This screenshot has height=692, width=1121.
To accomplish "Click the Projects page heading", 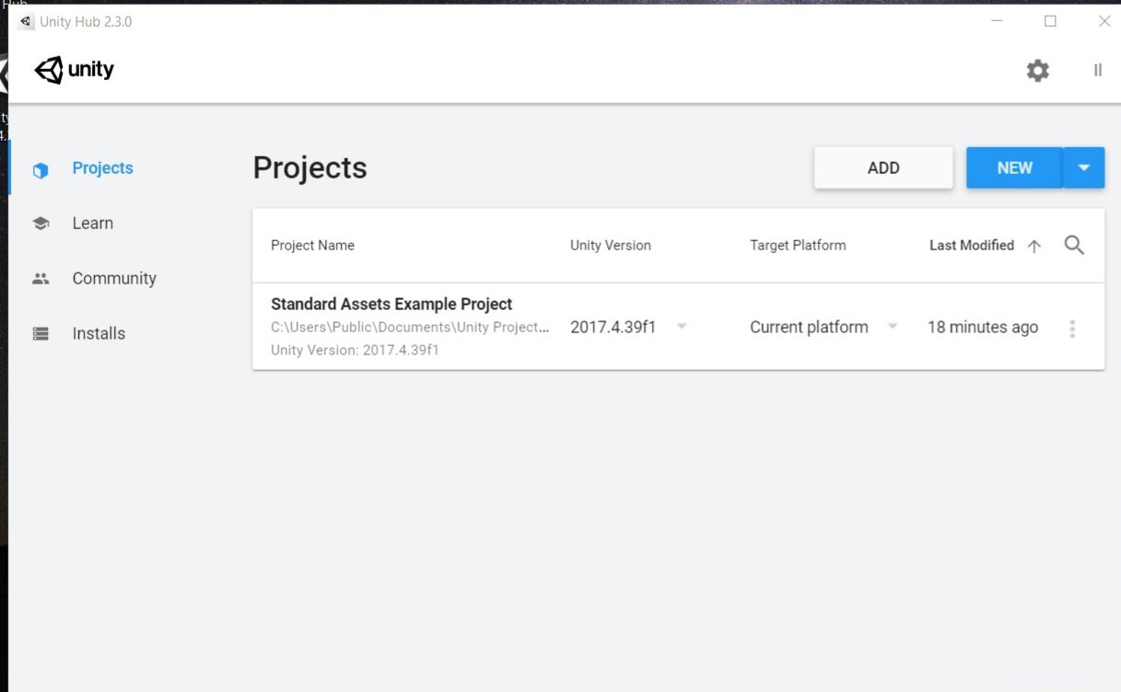I will pos(309,168).
